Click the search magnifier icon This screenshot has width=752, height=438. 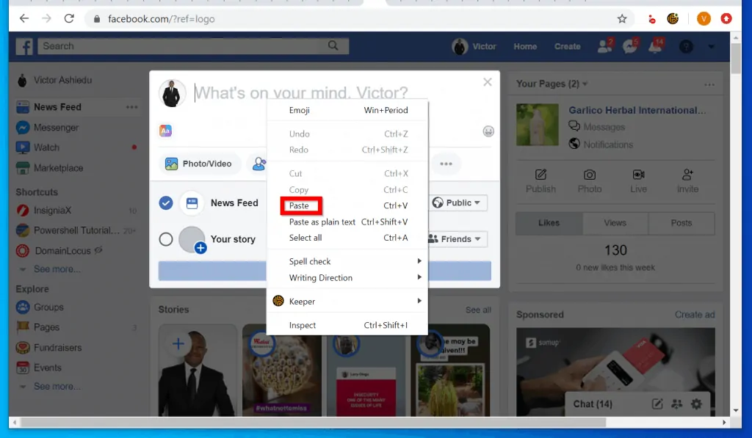pyautogui.click(x=333, y=46)
